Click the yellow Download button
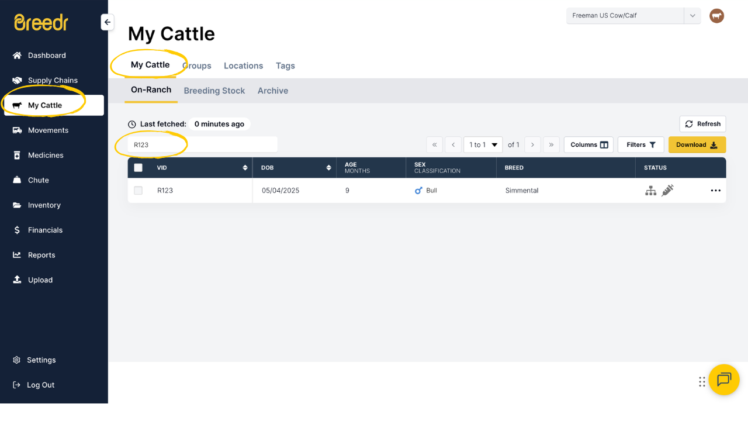748x421 pixels. [x=697, y=144]
